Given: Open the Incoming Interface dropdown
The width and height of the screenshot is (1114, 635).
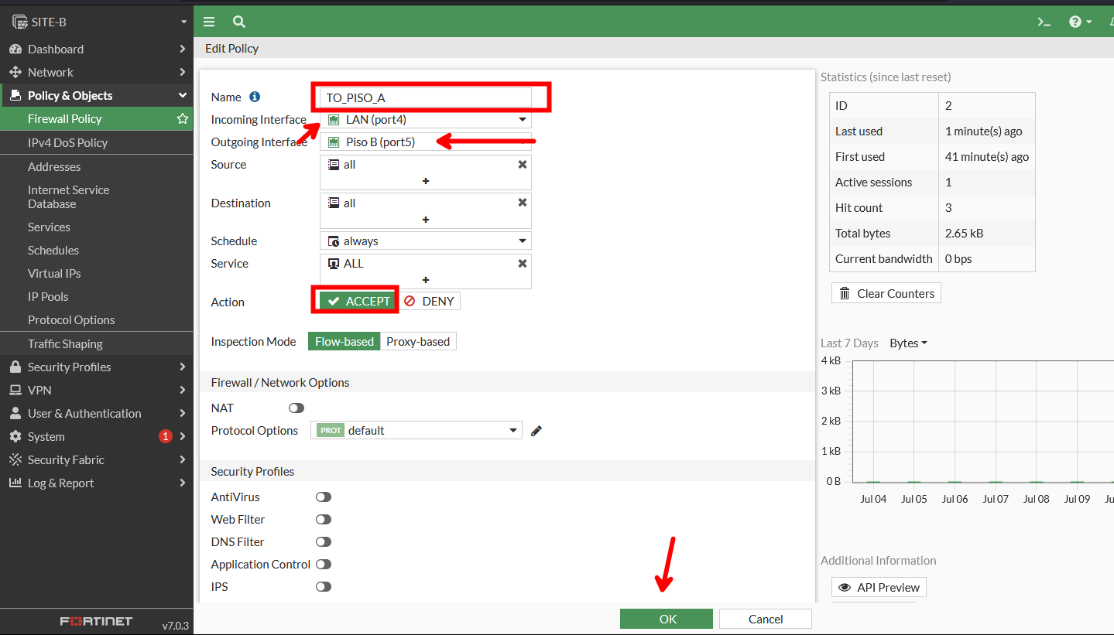Looking at the screenshot, I should [426, 120].
